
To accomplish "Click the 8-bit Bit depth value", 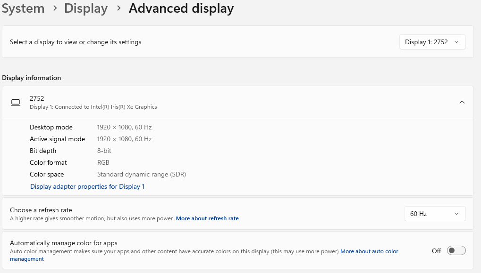I will coord(104,151).
